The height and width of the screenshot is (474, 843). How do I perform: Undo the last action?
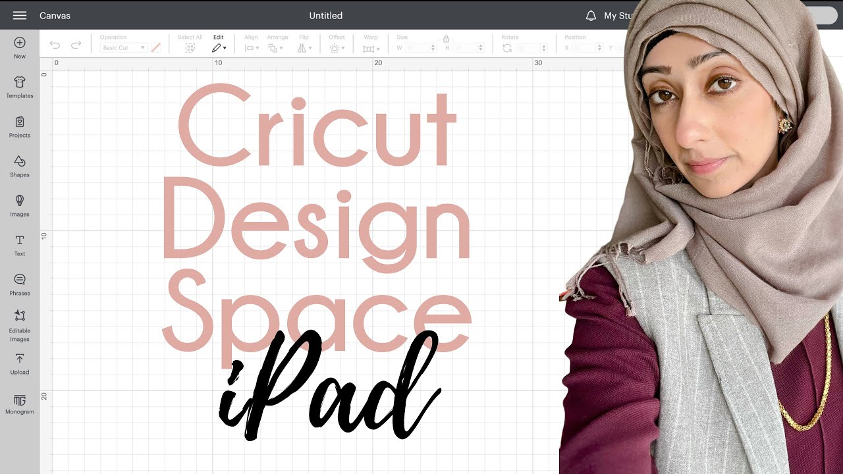[x=55, y=45]
